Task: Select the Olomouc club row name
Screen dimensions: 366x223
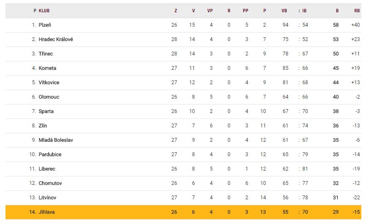Action: [x=49, y=97]
